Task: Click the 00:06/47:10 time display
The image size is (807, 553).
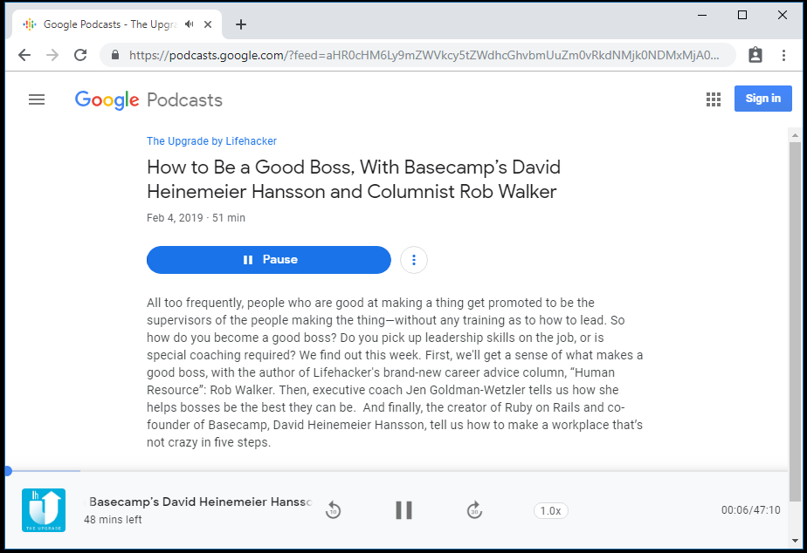Action: (751, 510)
